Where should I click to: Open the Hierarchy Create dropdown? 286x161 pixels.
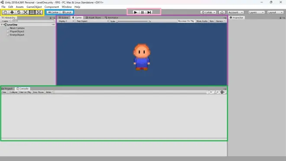point(6,21)
